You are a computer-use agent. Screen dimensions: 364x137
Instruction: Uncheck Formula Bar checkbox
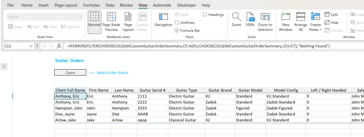click(177, 31)
